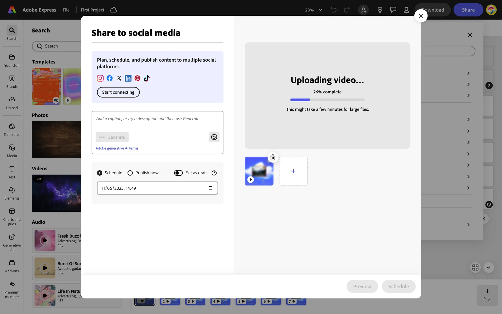This screenshot has width=502, height=314.
Task: Click the add media plus placeholder
Action: [293, 171]
